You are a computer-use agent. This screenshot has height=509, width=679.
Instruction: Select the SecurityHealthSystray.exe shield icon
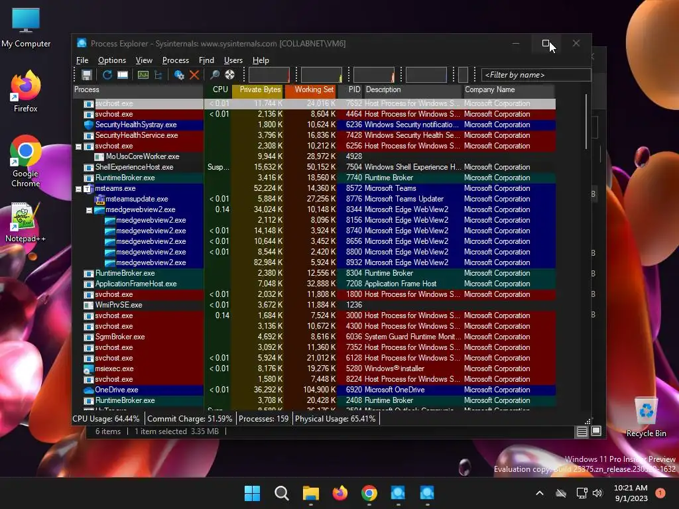pos(88,125)
